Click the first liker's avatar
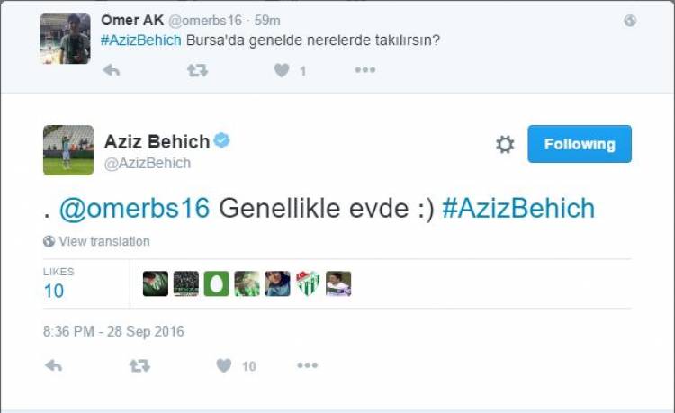Image resolution: width=675 pixels, height=413 pixels. pyautogui.click(x=155, y=283)
